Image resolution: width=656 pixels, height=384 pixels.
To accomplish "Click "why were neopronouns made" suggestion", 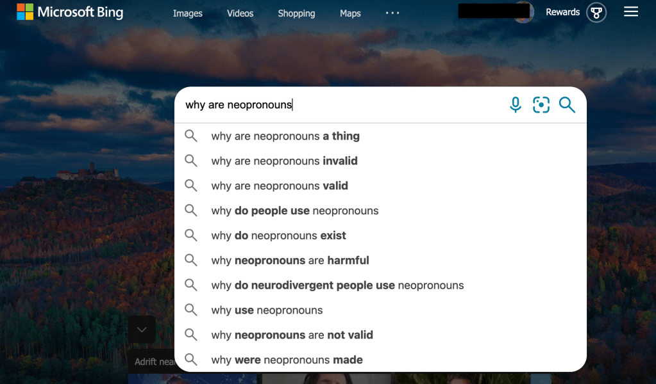I will pyautogui.click(x=287, y=360).
